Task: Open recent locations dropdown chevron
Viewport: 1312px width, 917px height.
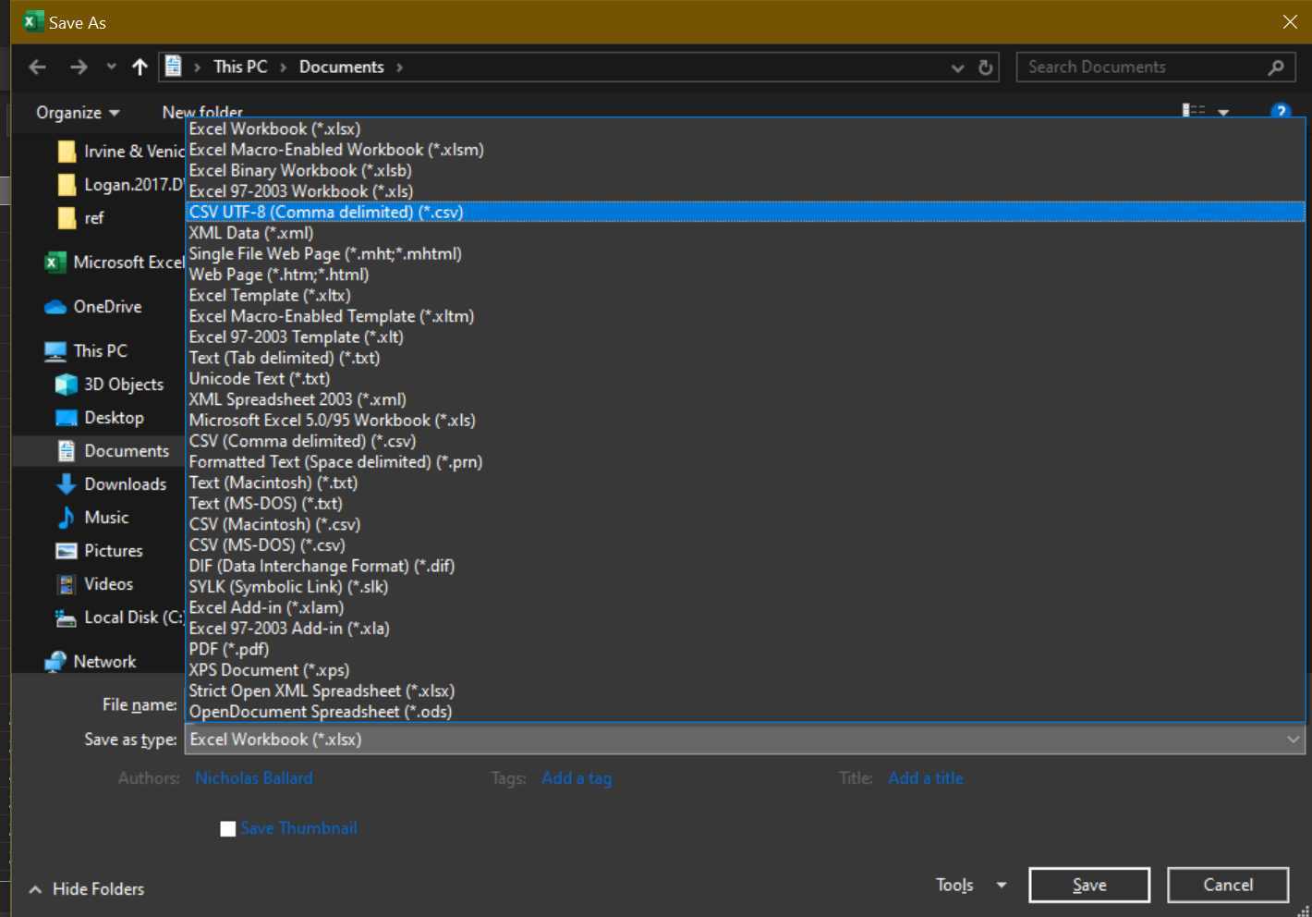Action: click(x=112, y=67)
